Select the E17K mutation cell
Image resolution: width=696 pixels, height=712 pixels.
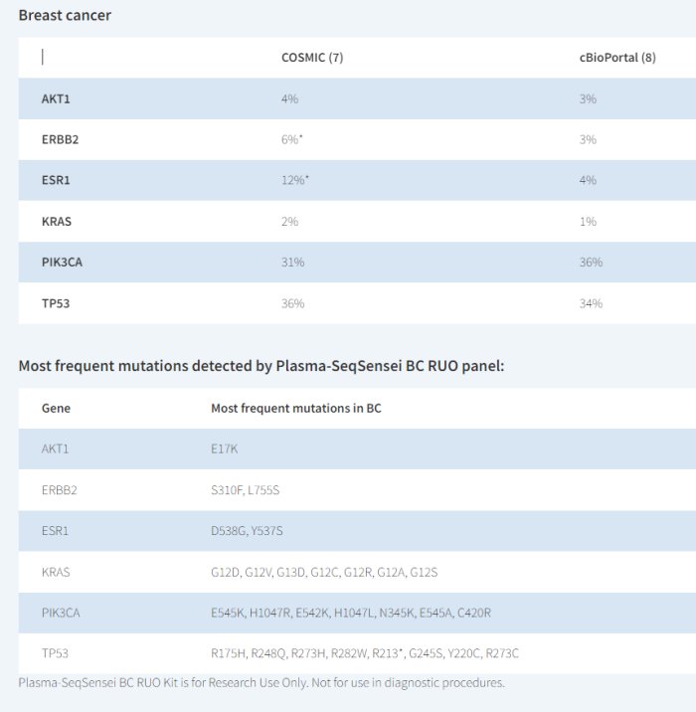(225, 449)
